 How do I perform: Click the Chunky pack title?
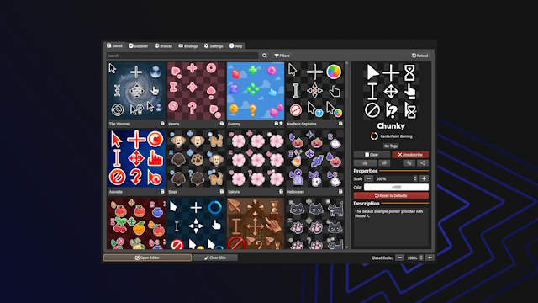click(391, 126)
